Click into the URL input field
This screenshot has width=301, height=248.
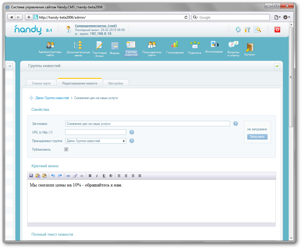click(96, 132)
